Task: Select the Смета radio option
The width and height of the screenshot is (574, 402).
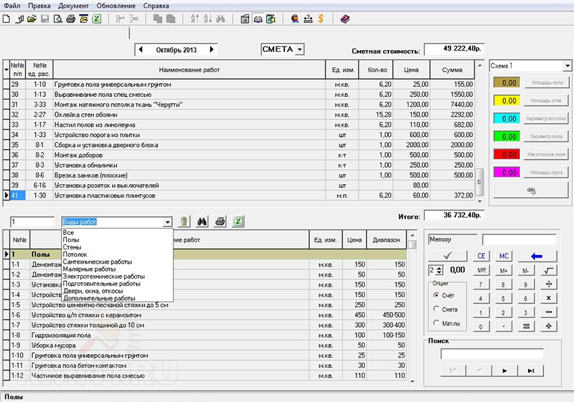Action: point(436,309)
